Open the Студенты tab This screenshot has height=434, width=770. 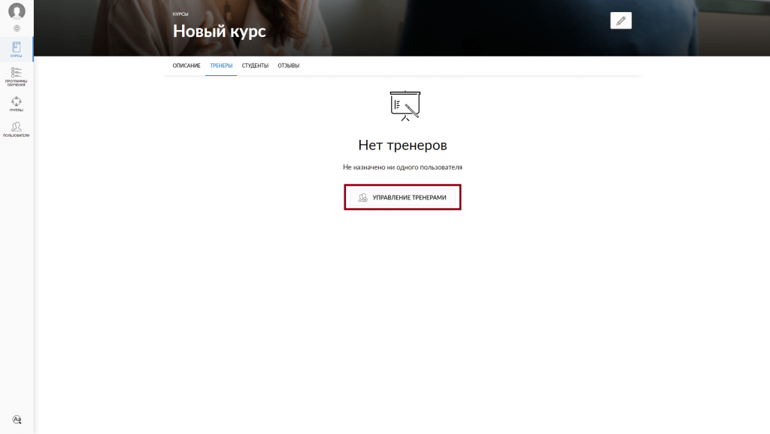[x=255, y=65]
